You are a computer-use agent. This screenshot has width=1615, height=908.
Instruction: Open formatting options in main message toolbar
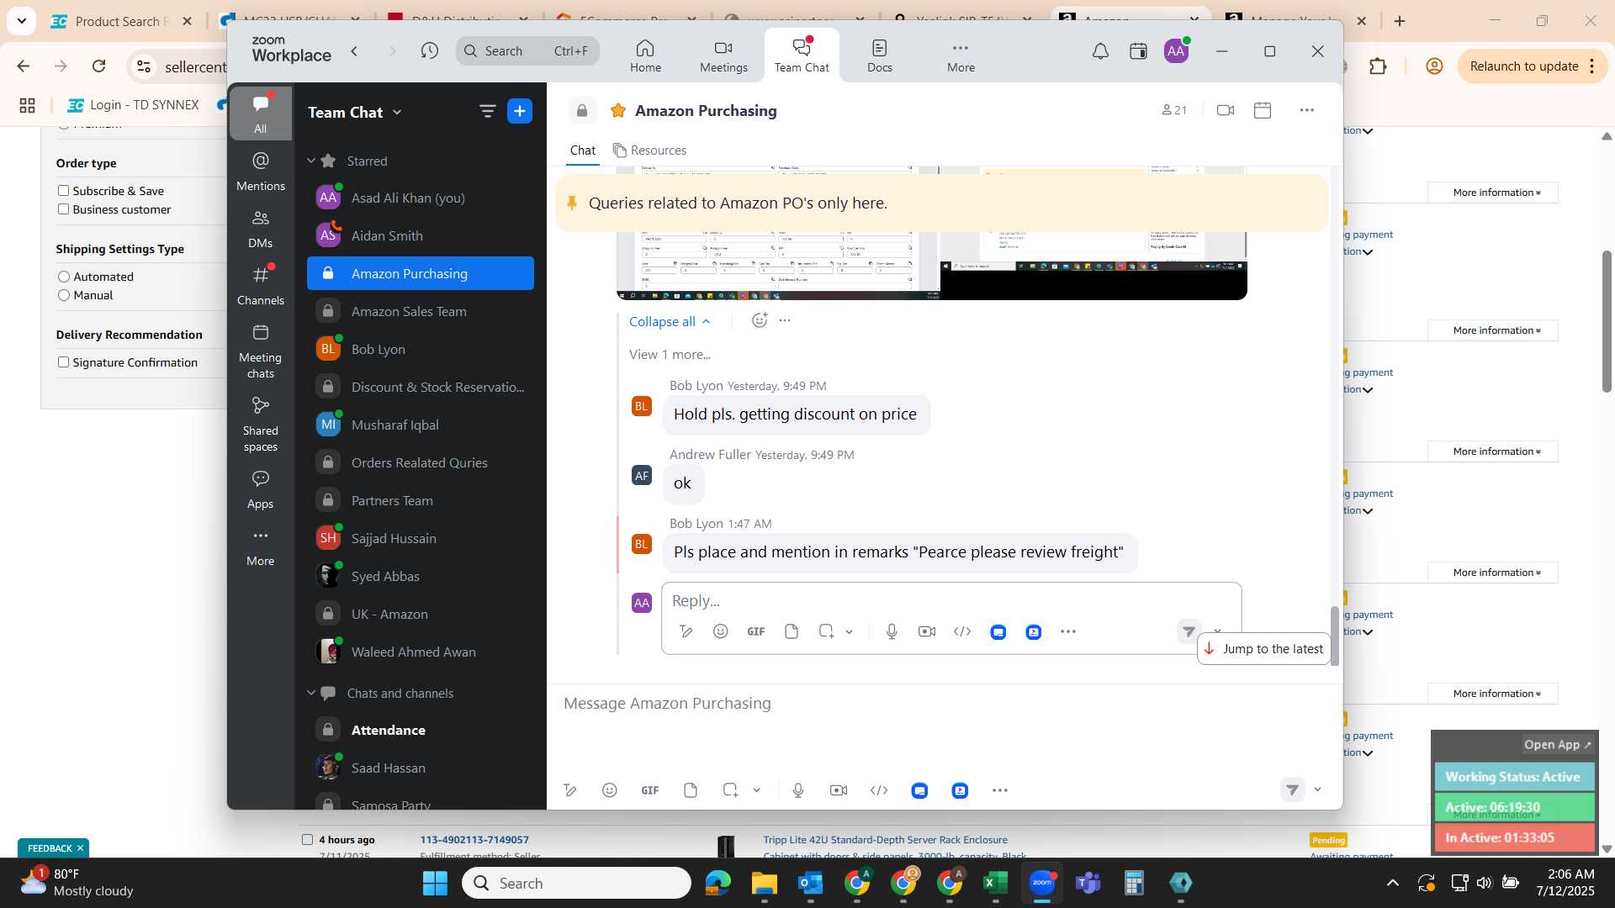pos(570,790)
